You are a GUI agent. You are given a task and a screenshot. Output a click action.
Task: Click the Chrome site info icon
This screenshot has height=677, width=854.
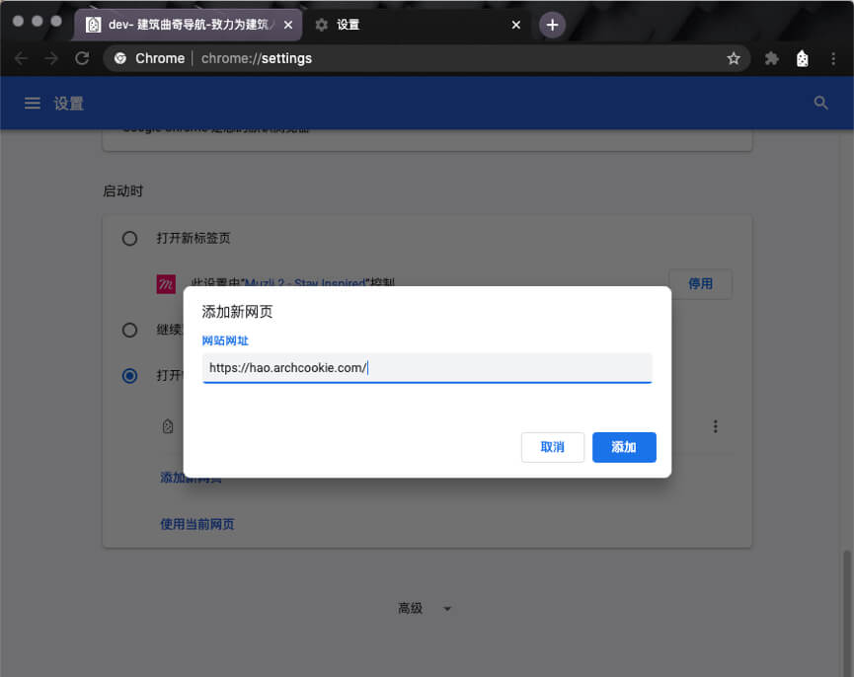click(120, 58)
